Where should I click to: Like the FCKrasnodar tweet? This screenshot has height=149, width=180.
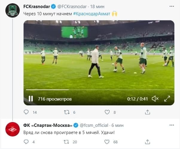[107, 112]
